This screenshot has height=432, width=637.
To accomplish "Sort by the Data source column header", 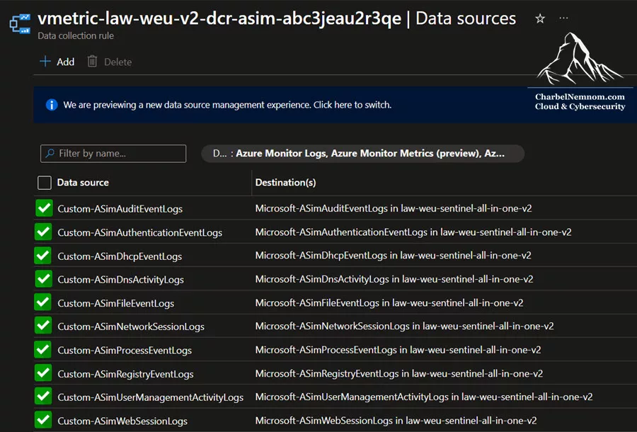I will point(83,183).
